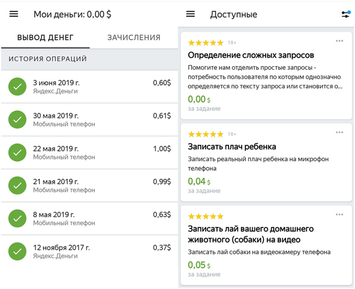
Task: Click Яндекс.Деньги label under 12 ноября 2017
Action: 55,256
